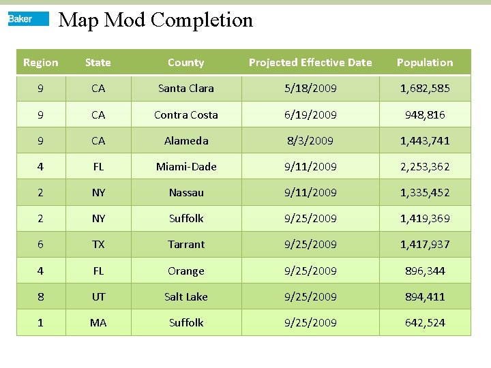The height and width of the screenshot is (368, 491).
Task: Select the Miami-Dade county cell
Action: pos(186,166)
